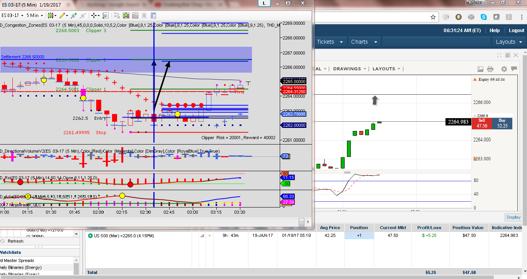Click the Logout link
Screen dimensions: 527x279
517,31
